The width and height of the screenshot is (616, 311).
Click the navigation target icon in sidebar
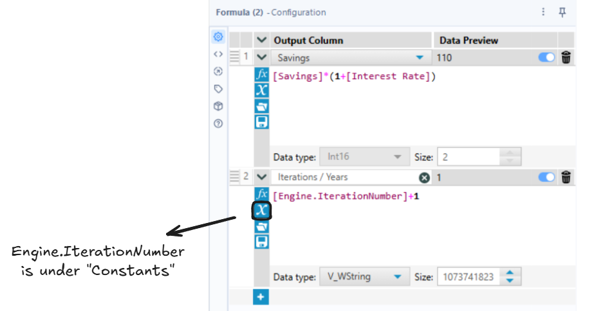[218, 71]
